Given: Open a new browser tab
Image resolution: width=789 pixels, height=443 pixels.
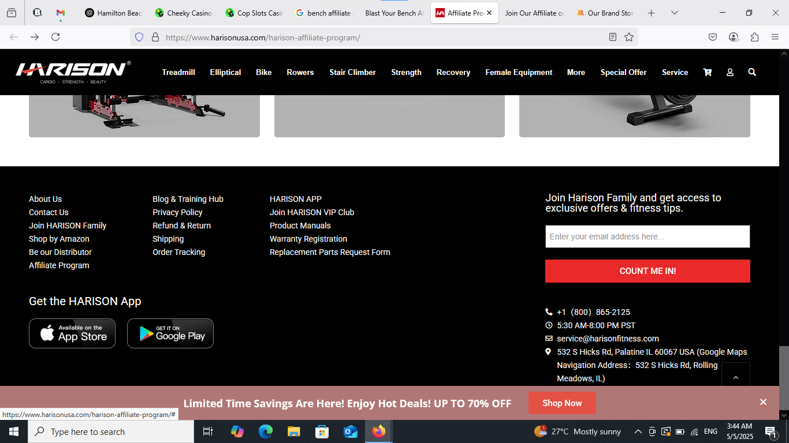Looking at the screenshot, I should click(x=651, y=13).
